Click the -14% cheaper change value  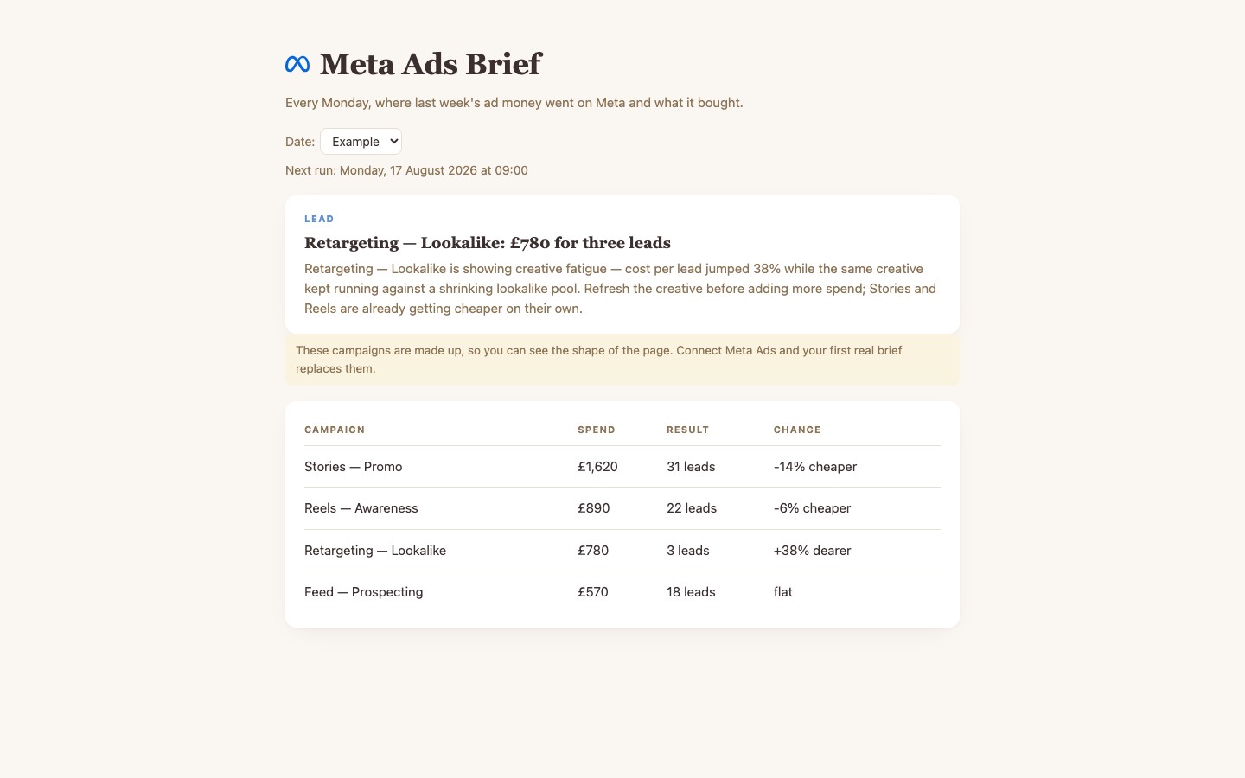coord(815,467)
